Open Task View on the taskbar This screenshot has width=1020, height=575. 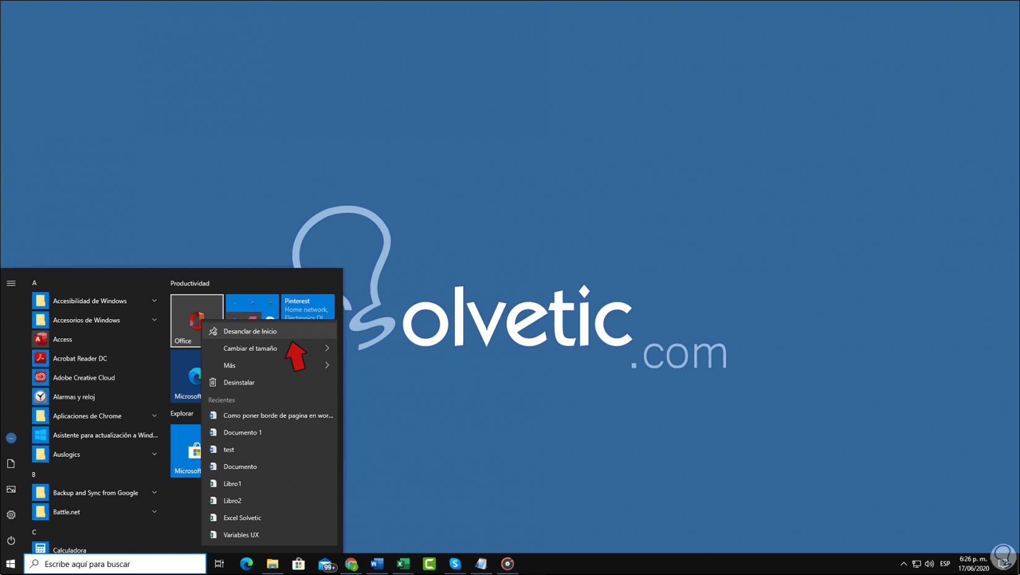[219, 564]
